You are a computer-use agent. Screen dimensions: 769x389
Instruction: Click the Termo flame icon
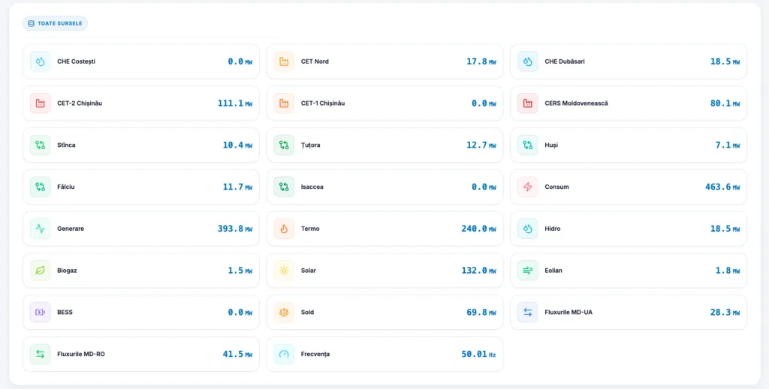pyautogui.click(x=284, y=229)
